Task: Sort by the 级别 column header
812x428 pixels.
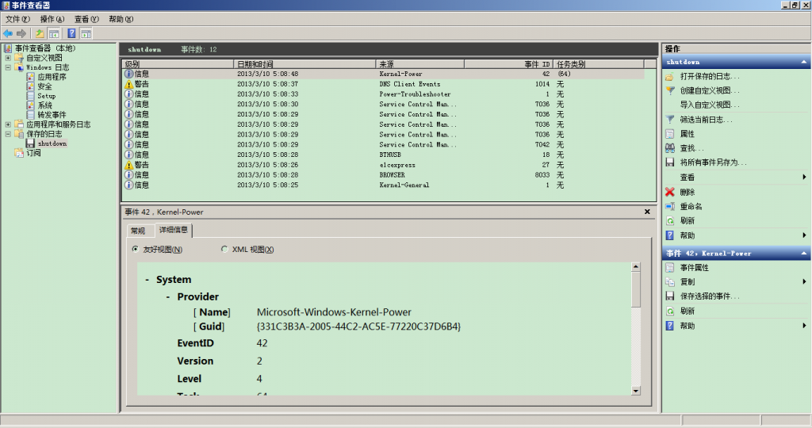Action: (178, 64)
